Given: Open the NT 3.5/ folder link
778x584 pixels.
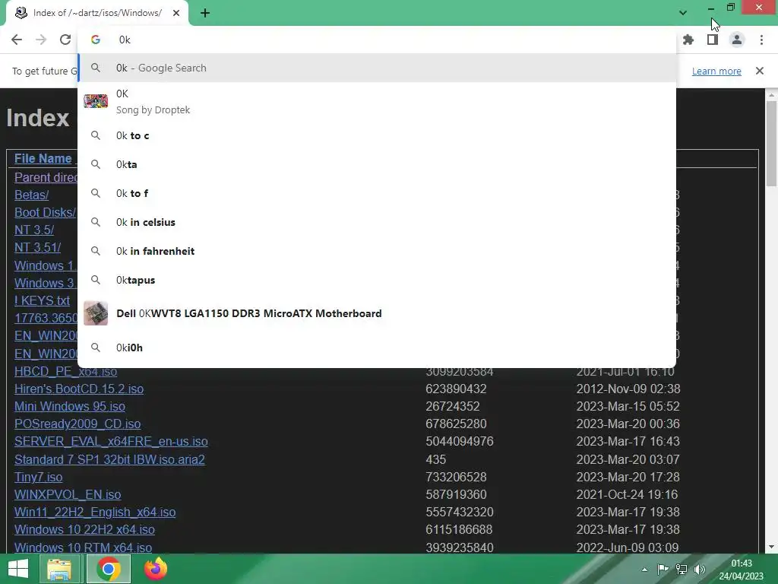Looking at the screenshot, I should click(x=33, y=230).
